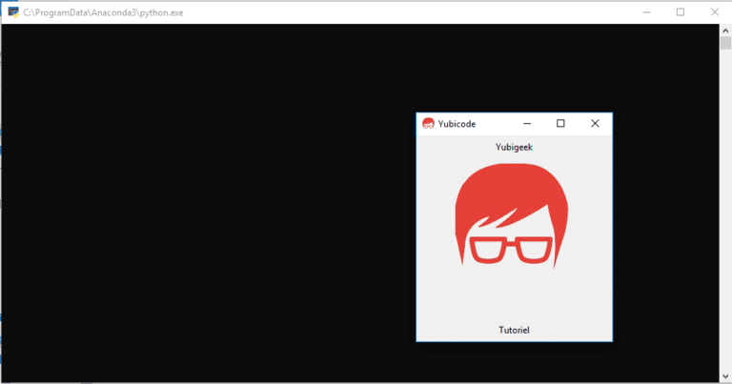Click the empty console scrollbar track
Screen dimensions: 732x384
click(725, 210)
